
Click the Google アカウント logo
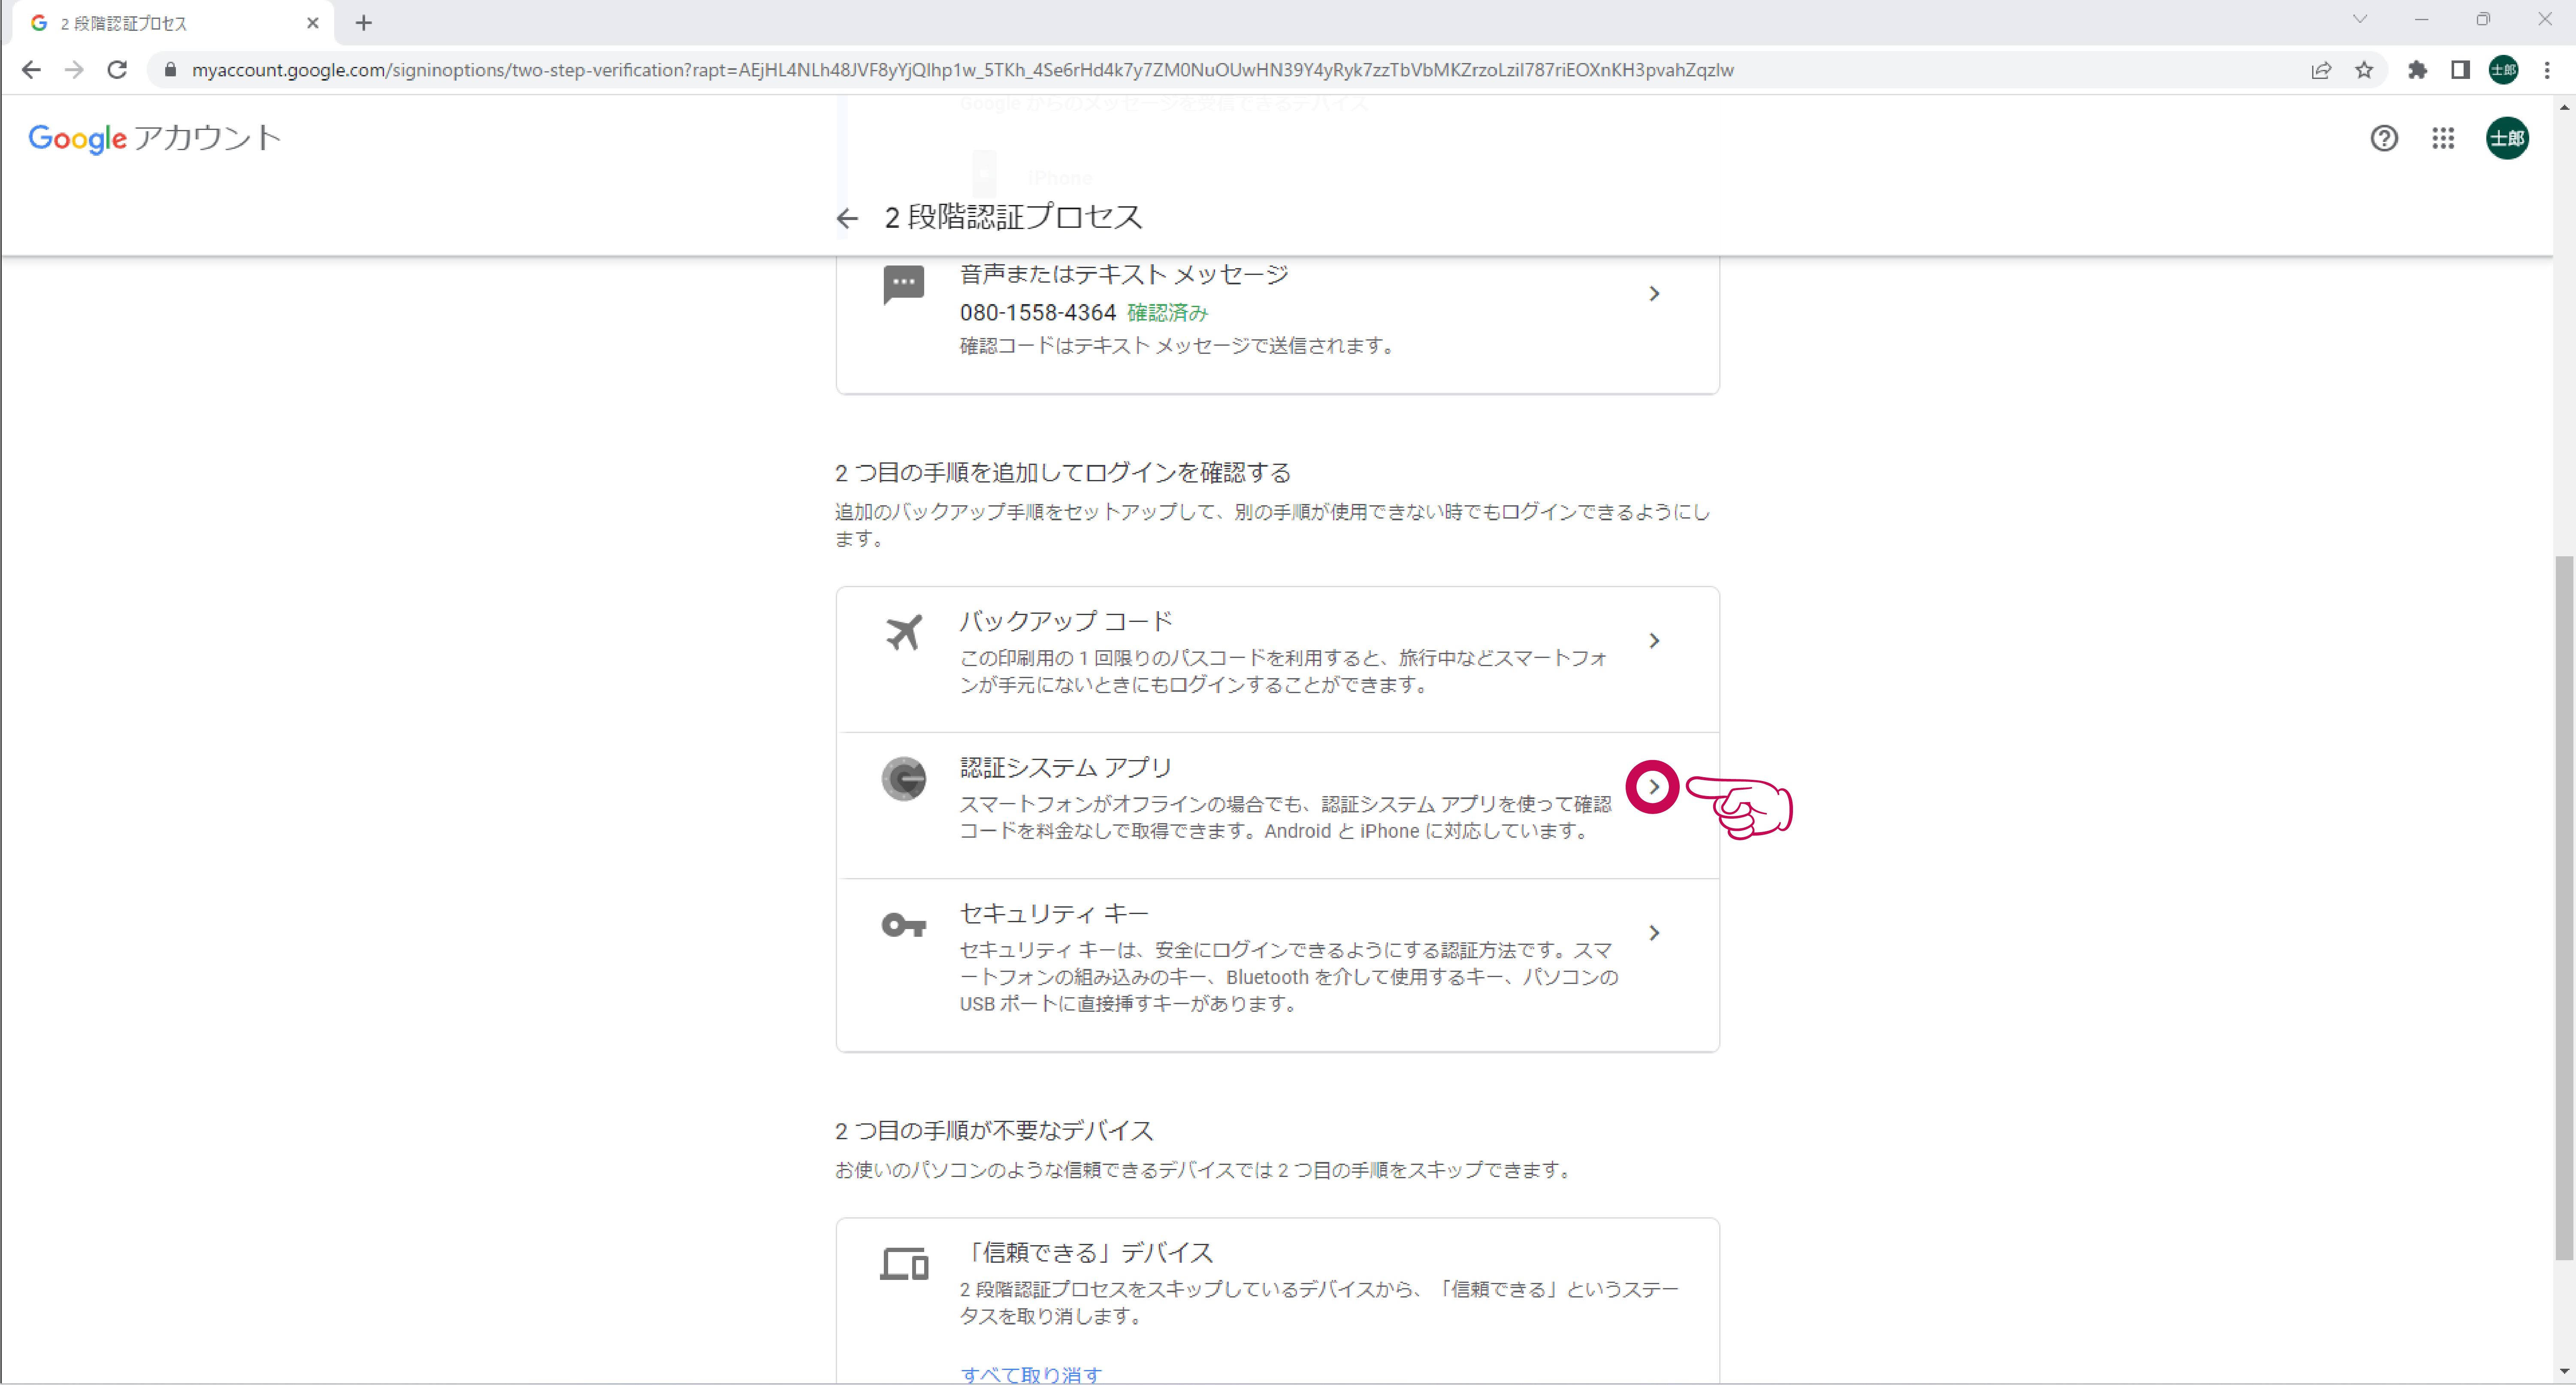click(154, 138)
